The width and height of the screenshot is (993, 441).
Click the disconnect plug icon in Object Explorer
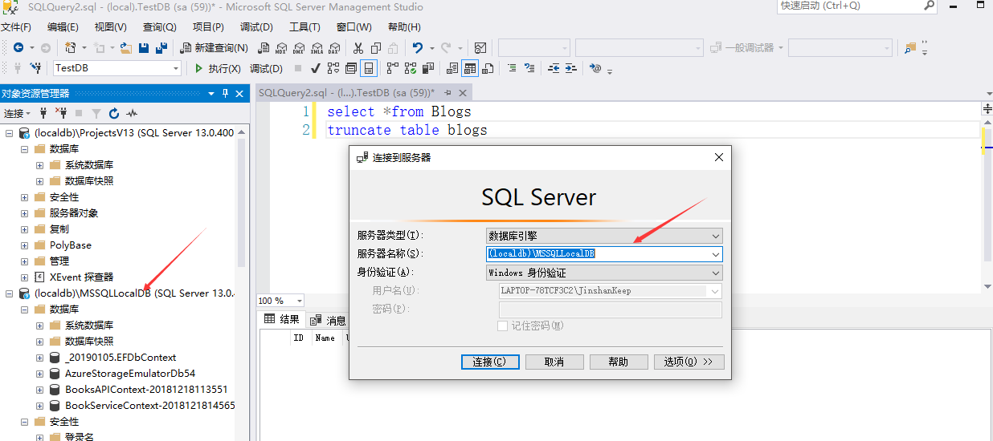coord(61,113)
